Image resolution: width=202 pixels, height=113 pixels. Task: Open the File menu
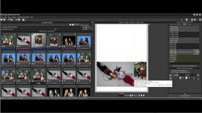(2, 17)
